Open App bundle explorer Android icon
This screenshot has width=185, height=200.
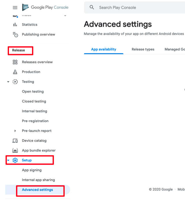(x=15, y=150)
